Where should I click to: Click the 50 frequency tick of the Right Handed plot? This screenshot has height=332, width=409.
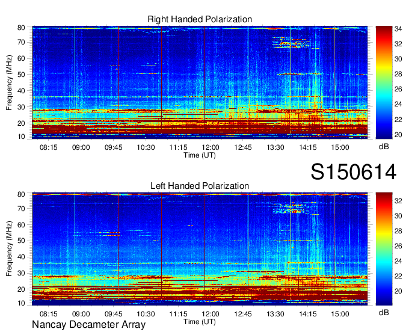(21, 75)
